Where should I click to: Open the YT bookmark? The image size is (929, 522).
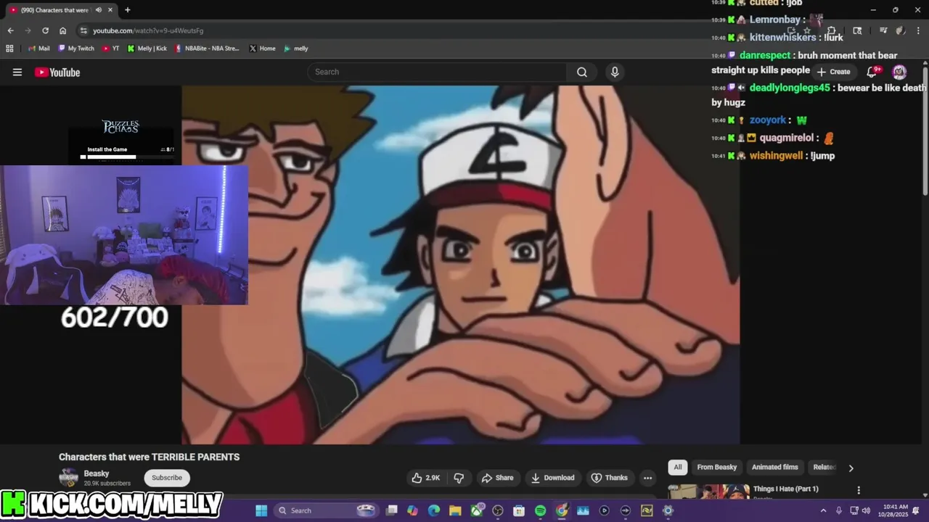[x=111, y=49]
